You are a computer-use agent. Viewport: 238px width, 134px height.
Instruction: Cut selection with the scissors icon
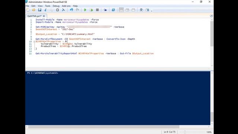point(45,10)
